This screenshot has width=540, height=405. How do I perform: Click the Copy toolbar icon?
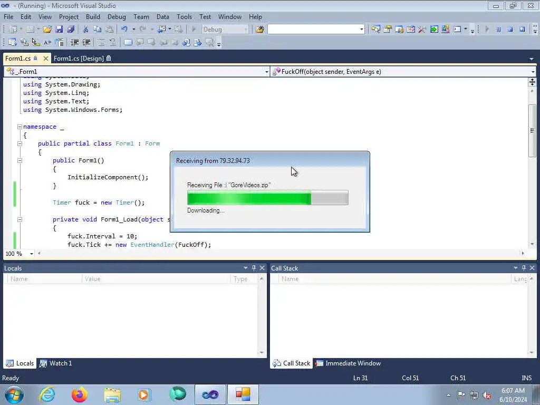[x=98, y=30]
